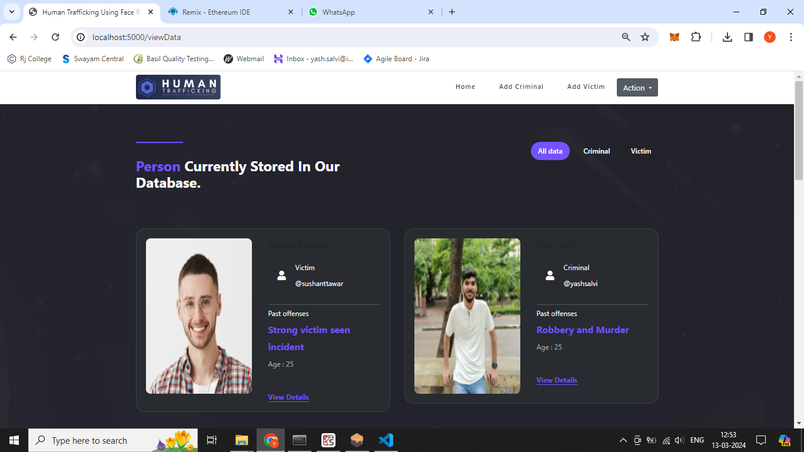Click the @sushanttawar handle text

319,284
